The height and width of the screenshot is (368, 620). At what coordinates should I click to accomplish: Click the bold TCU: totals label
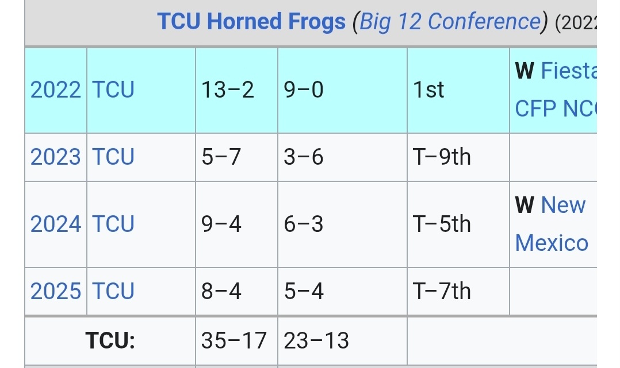coord(110,340)
